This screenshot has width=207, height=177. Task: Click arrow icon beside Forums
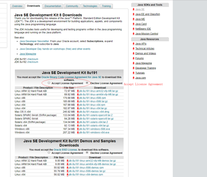tap(133, 58)
